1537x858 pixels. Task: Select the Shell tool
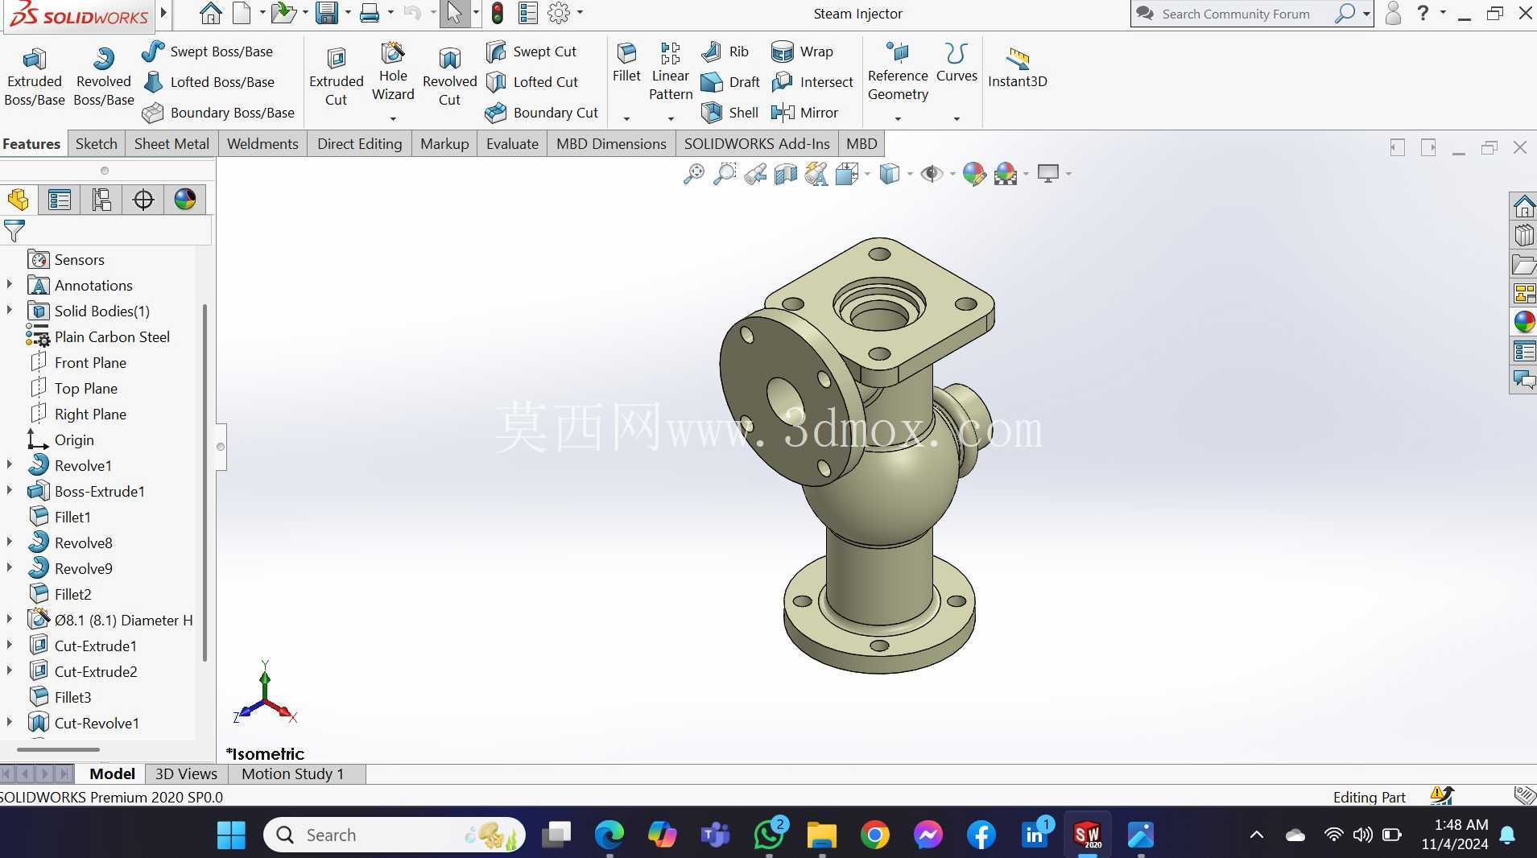point(729,113)
